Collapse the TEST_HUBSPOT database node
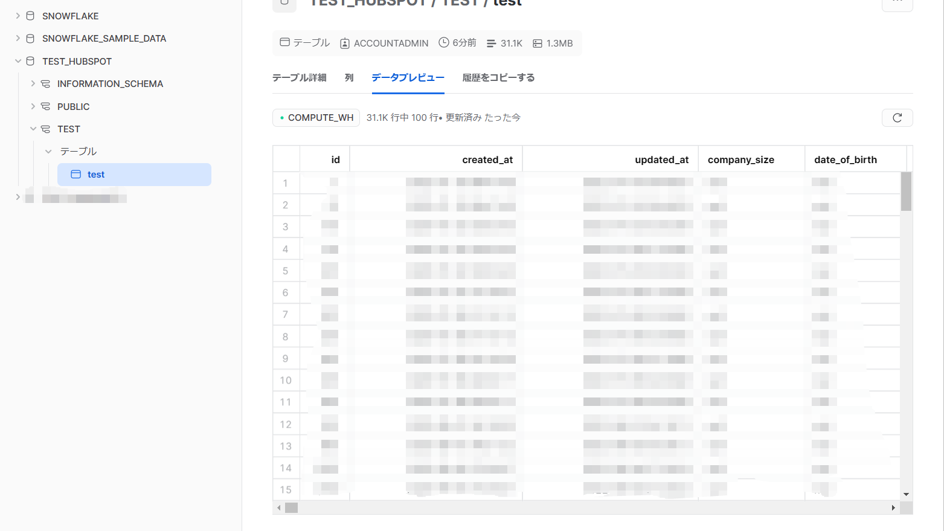Screen dimensions: 944x531 (x=18, y=62)
